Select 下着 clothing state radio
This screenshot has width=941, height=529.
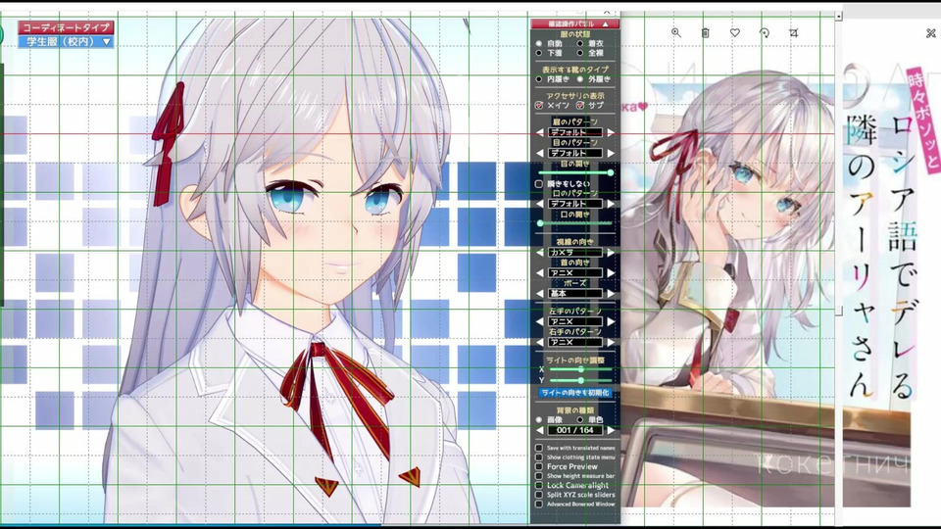[x=539, y=53]
